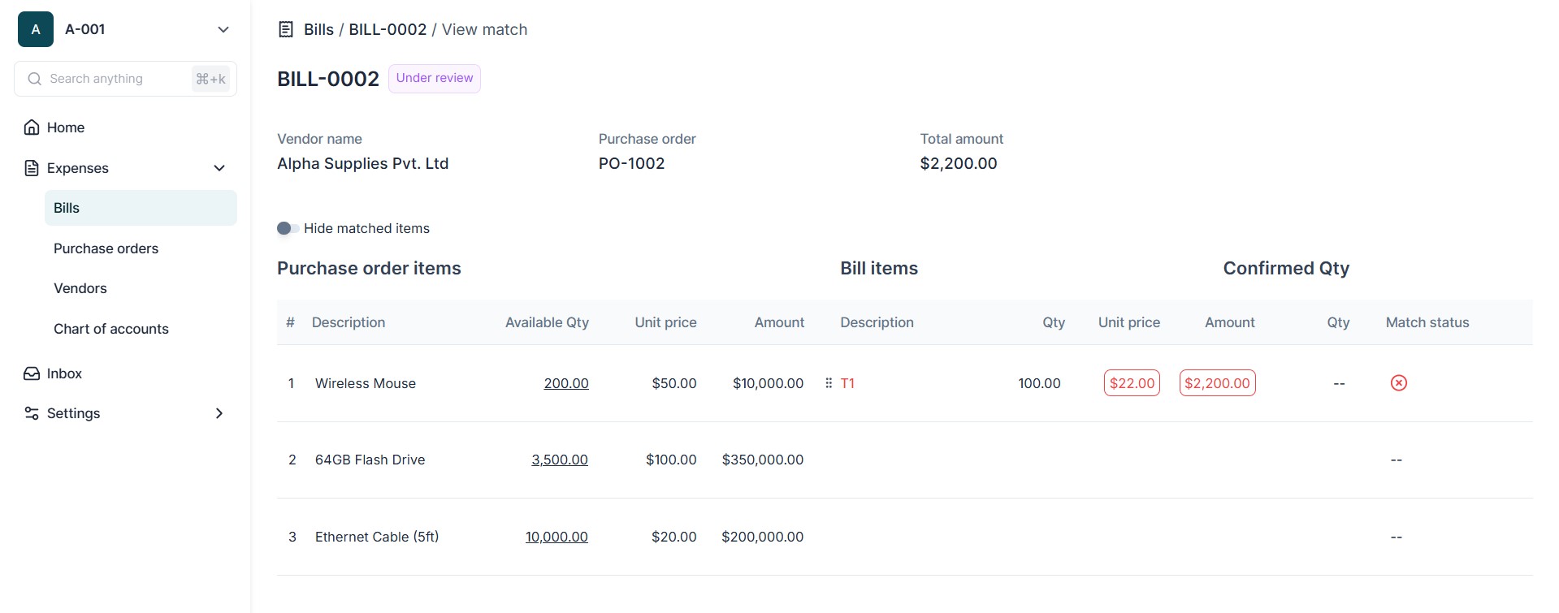Open the A-001 workspace dropdown
This screenshot has height=613, width=1559.
pyautogui.click(x=223, y=29)
